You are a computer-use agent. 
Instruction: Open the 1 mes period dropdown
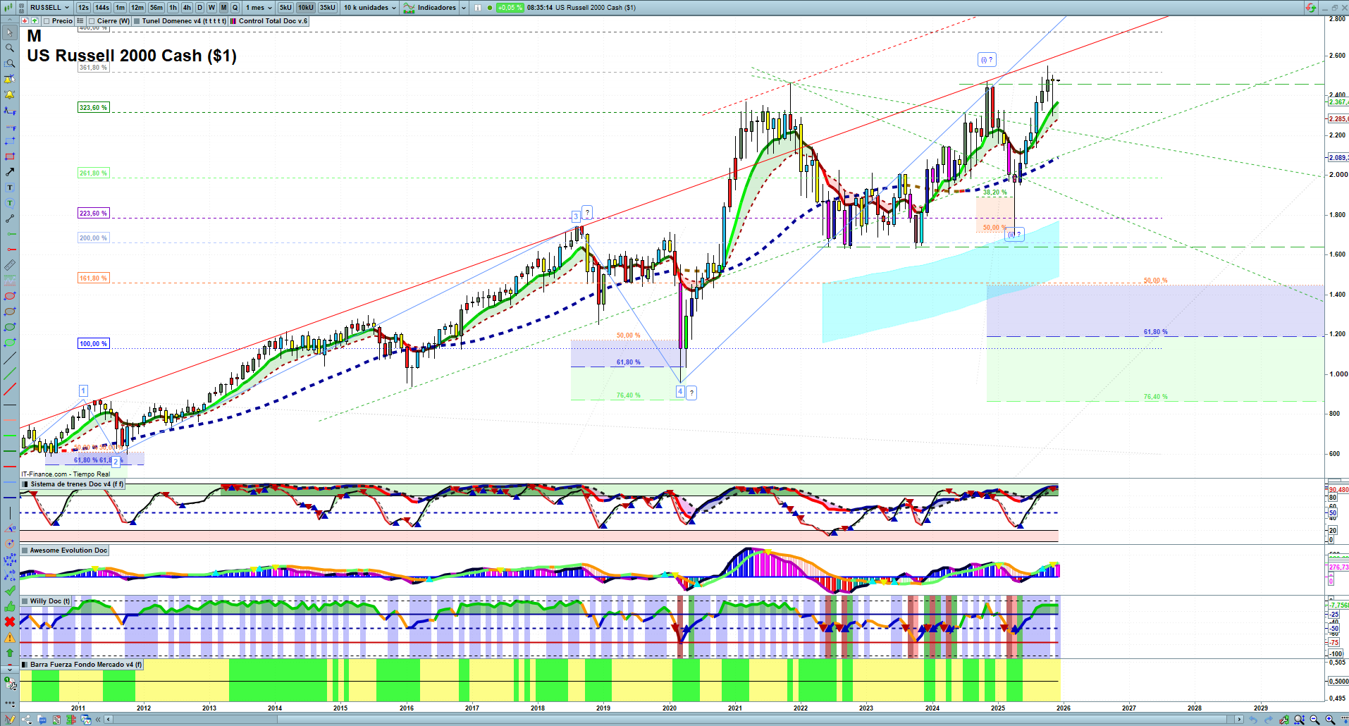pyautogui.click(x=259, y=8)
